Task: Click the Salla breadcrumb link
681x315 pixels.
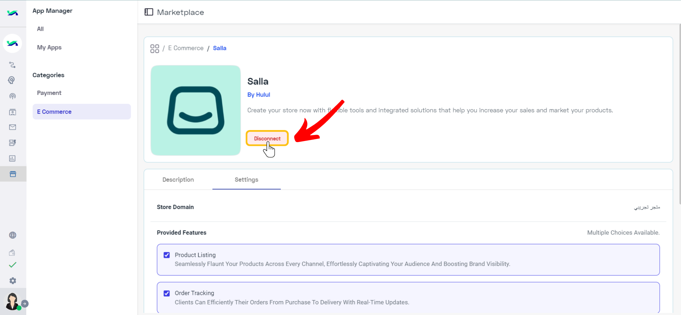Action: coord(220,48)
